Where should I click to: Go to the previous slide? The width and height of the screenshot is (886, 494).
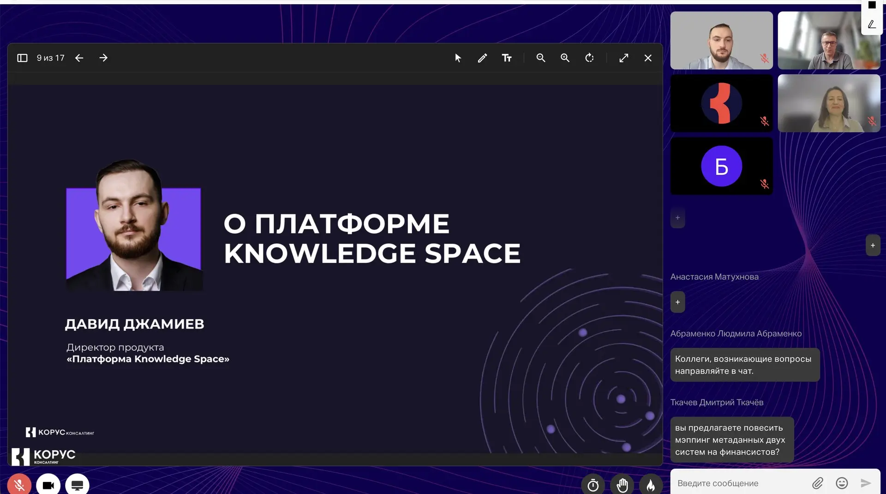point(79,58)
